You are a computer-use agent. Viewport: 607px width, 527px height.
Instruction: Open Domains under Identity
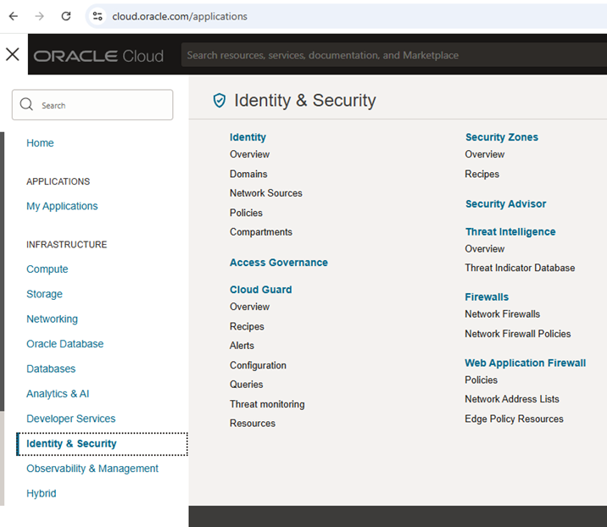[248, 175]
